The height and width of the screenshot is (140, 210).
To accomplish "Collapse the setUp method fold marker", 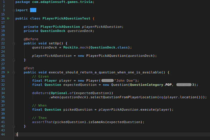I will pyautogui.click(x=14, y=44).
